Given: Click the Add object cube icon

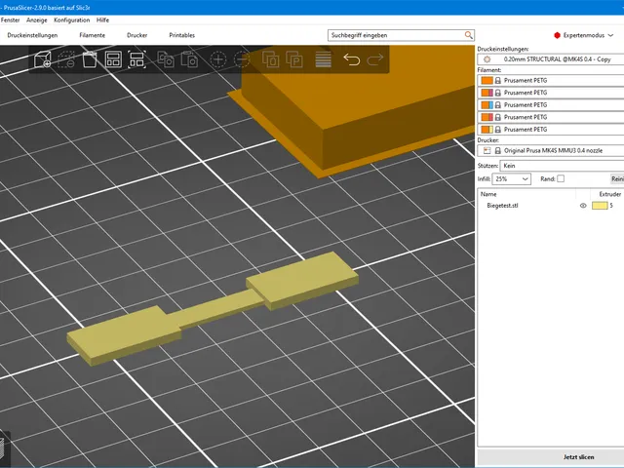Looking at the screenshot, I should click(42, 59).
